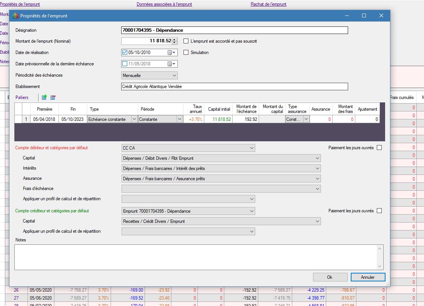Click the Montant de l'emprunt spinner arrows
This screenshot has height=306, width=424.
tap(174, 41)
